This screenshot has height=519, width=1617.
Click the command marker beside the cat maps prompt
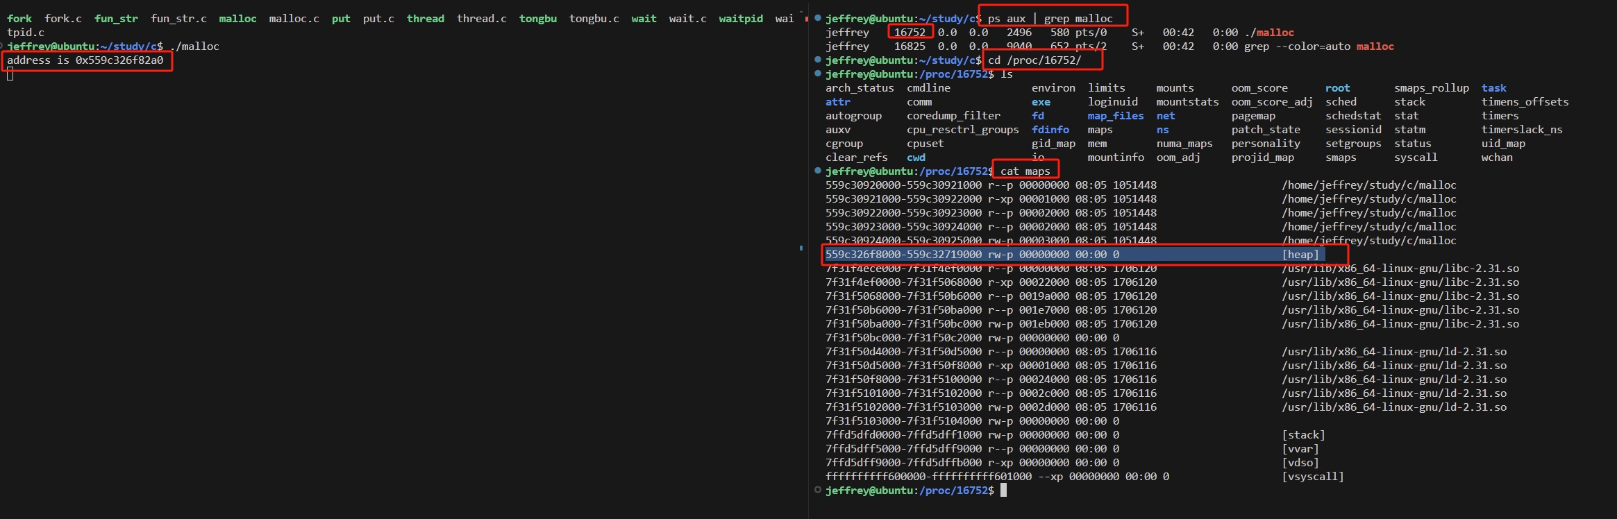click(x=818, y=171)
